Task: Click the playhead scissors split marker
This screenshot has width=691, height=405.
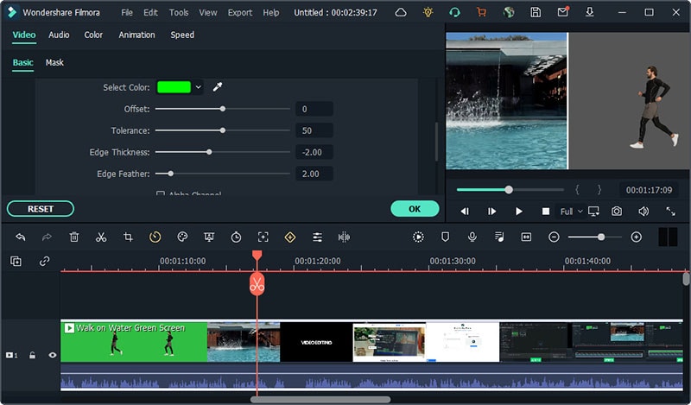Action: coord(257,284)
